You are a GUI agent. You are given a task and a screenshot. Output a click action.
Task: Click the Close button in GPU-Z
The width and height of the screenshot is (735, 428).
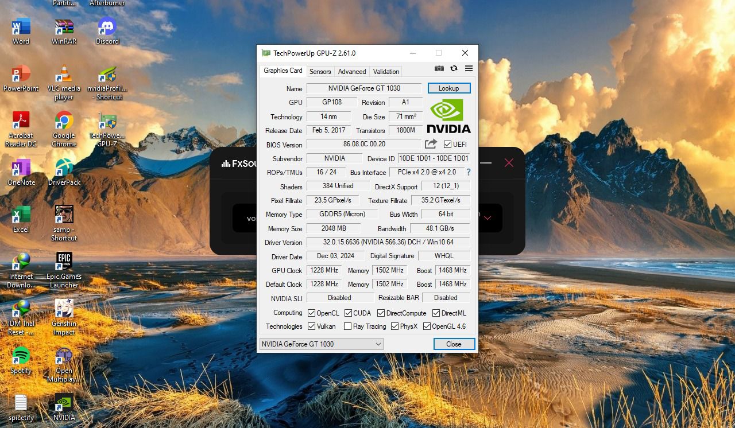[454, 344]
